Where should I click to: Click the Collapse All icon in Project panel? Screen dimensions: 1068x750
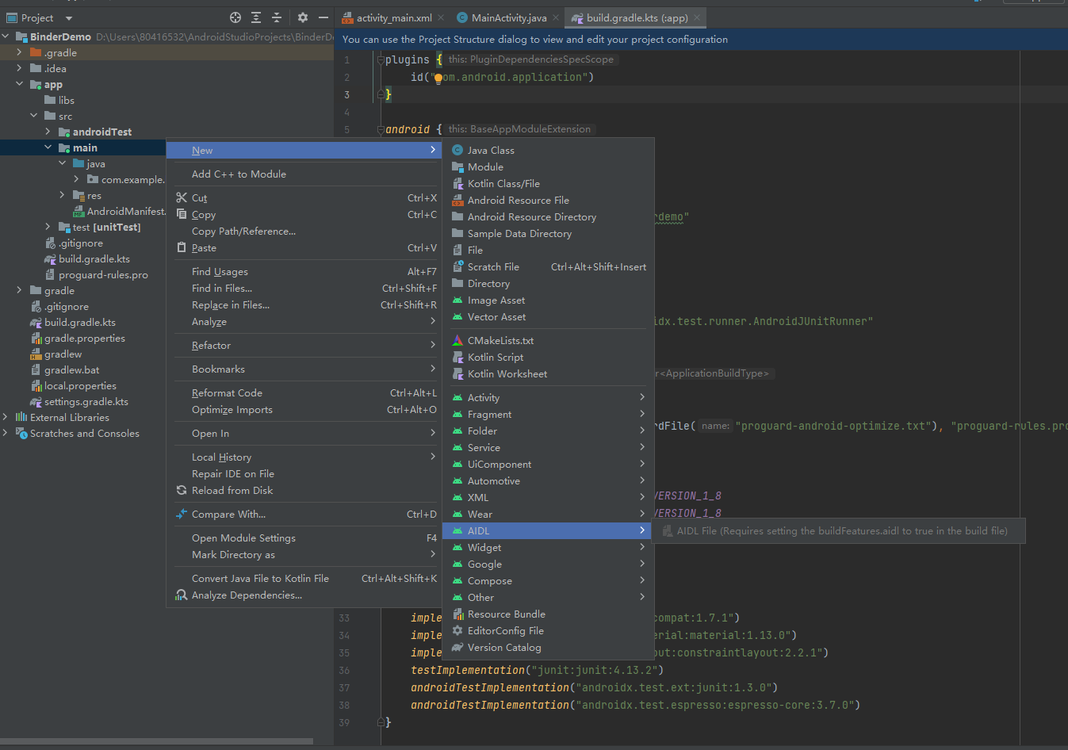click(x=277, y=17)
